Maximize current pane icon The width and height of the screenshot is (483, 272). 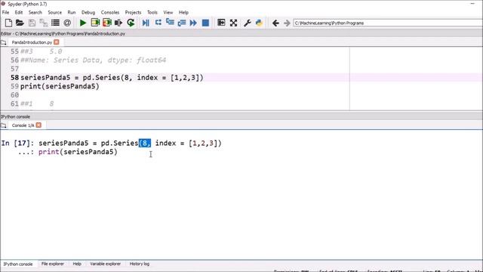coord(221,23)
